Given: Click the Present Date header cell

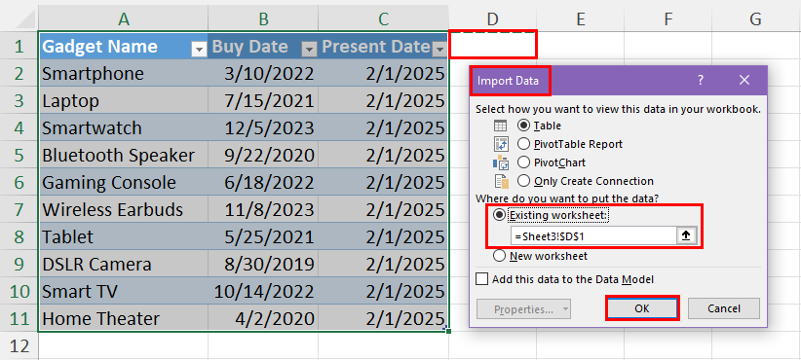Looking at the screenshot, I should [x=384, y=46].
